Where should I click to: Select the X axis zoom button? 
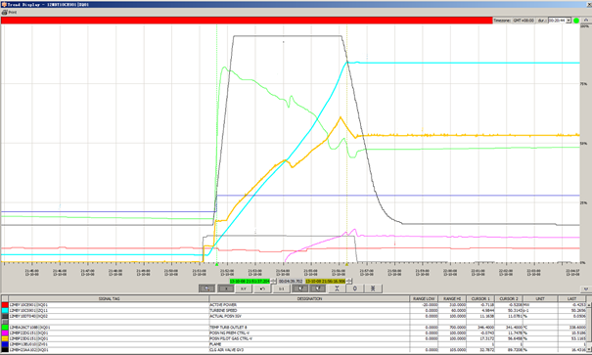225,288
